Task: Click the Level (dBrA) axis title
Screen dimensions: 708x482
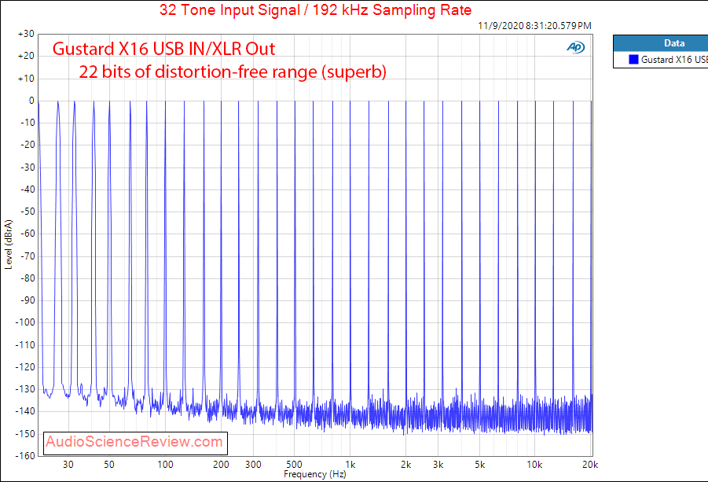Action: click(9, 245)
